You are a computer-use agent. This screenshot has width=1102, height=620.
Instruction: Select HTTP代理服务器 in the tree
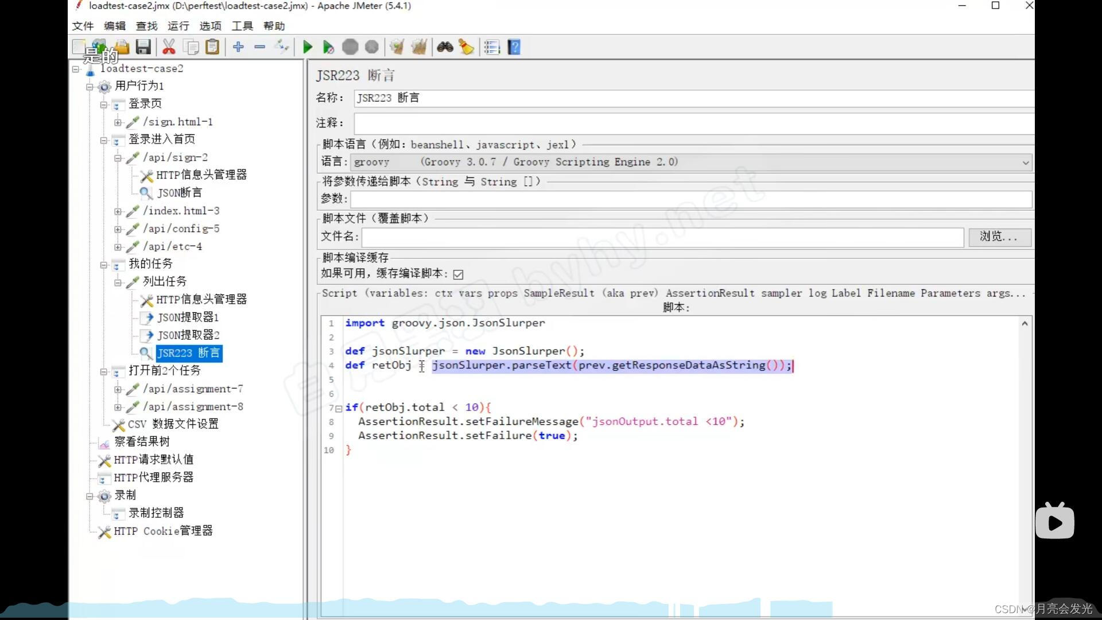[x=153, y=477]
